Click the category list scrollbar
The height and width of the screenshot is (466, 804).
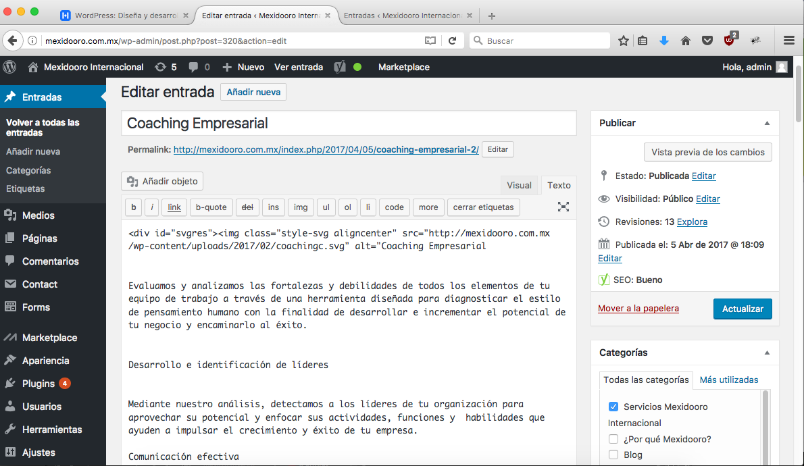point(765,428)
